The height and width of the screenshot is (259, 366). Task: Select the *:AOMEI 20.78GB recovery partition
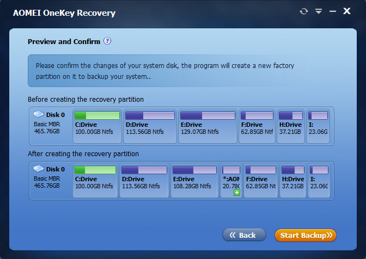[231, 181]
